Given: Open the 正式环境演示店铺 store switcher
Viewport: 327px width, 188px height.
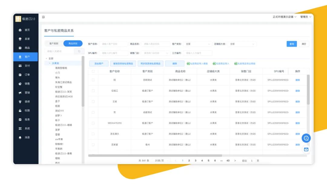Looking at the screenshot, I should pyautogui.click(x=284, y=17).
